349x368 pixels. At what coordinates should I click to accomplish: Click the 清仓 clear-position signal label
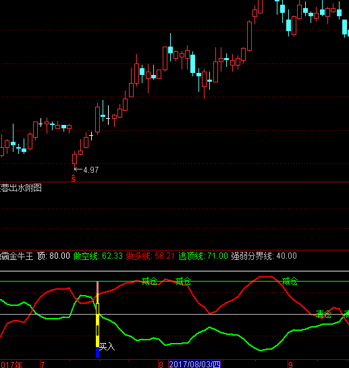click(323, 314)
